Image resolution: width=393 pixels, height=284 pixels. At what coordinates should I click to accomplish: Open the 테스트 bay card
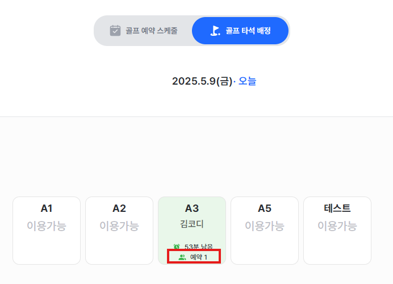[337, 231]
